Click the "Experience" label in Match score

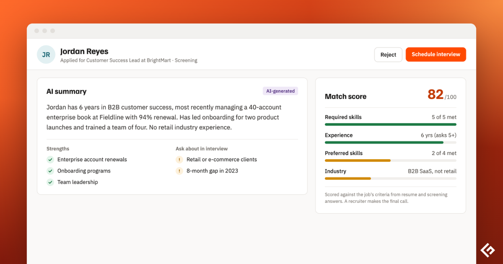[339, 135]
